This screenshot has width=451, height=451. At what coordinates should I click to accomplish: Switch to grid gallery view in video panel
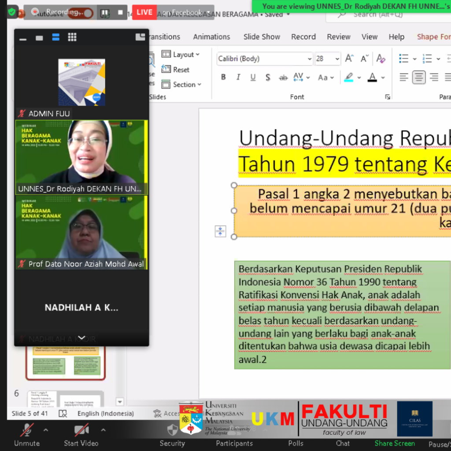coord(72,37)
